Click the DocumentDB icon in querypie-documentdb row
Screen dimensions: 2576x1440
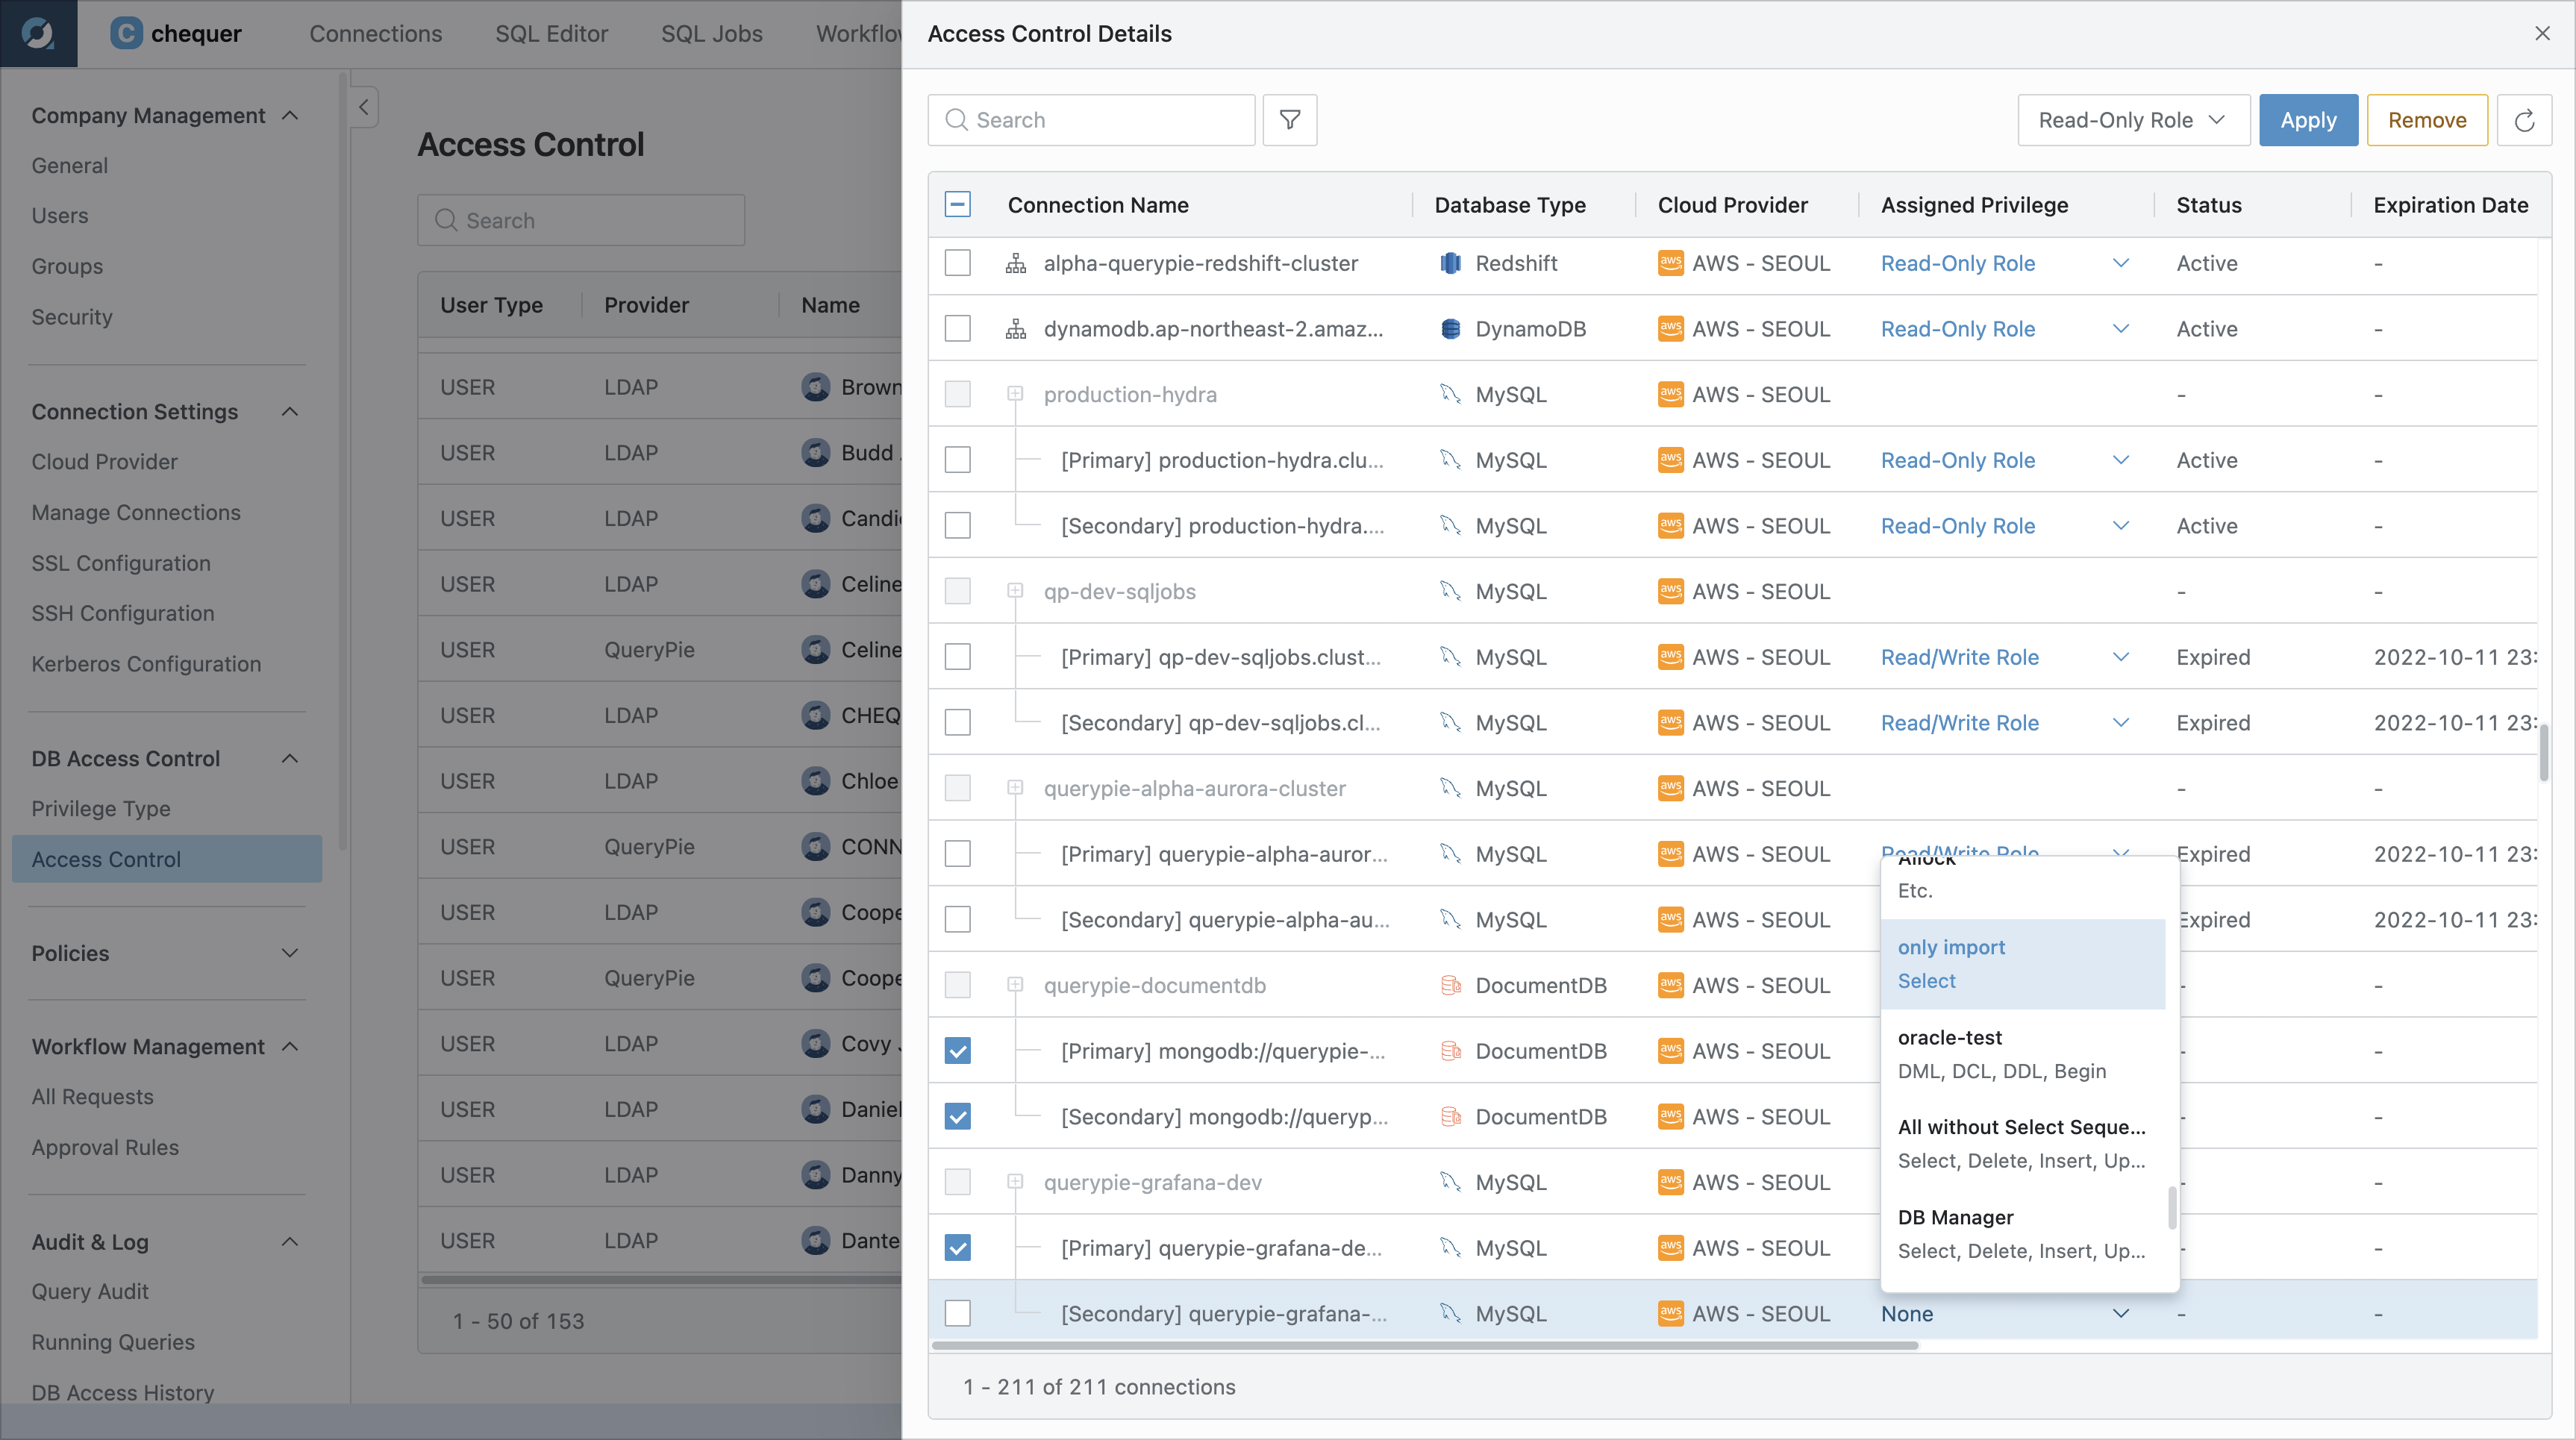point(1450,985)
